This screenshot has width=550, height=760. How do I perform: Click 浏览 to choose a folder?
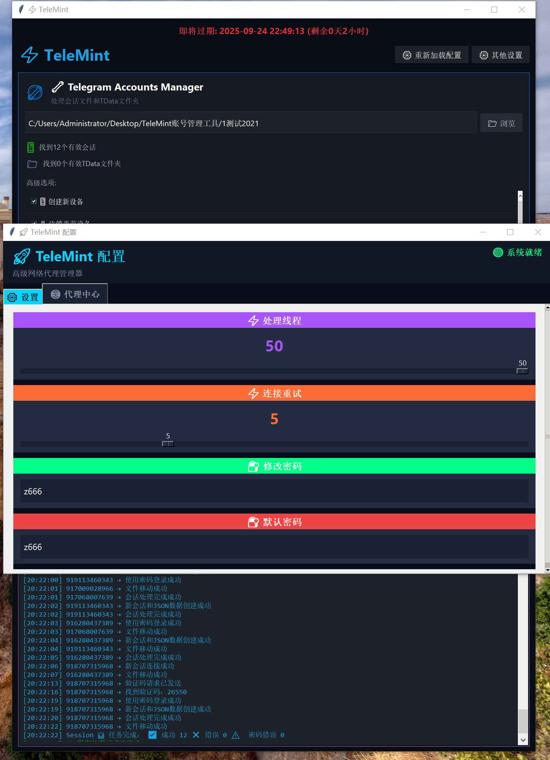click(501, 123)
